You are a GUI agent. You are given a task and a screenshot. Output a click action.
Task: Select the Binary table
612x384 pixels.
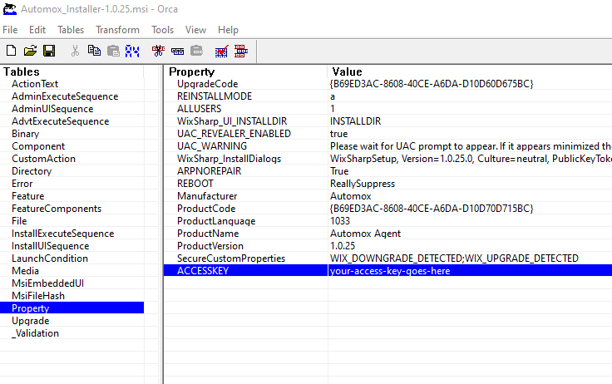[26, 134]
